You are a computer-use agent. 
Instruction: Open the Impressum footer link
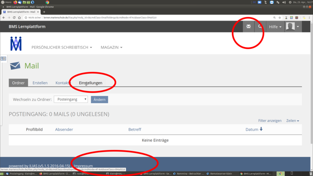[x=83, y=166]
